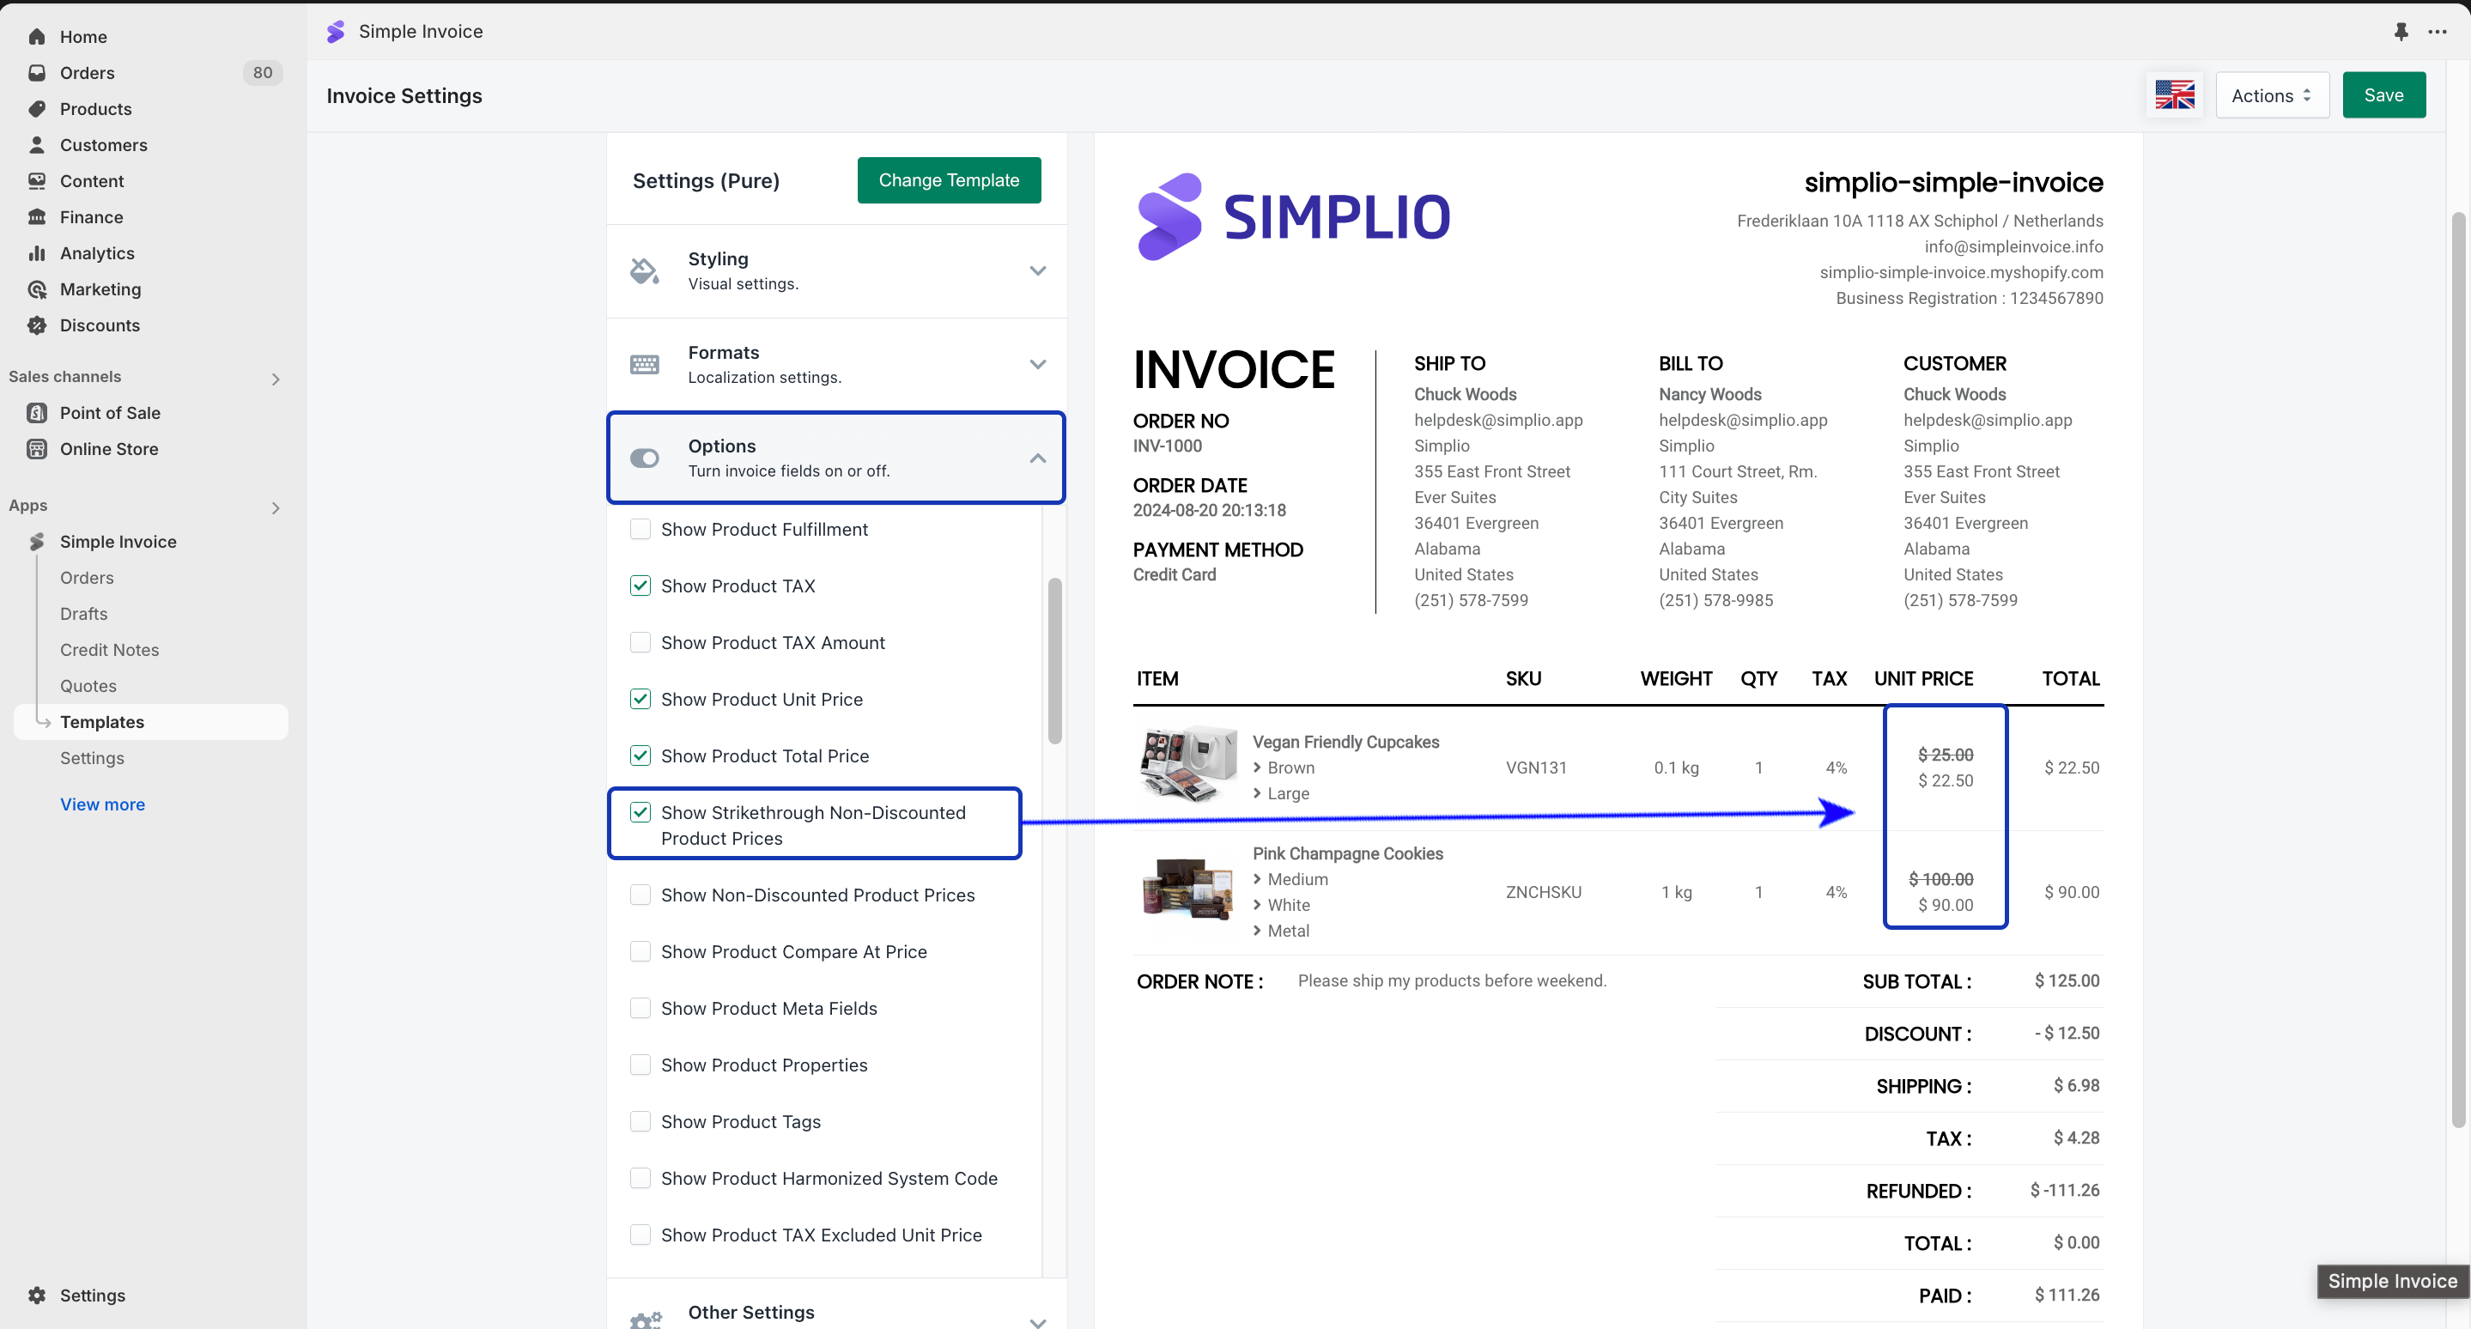Click the Point of Sale icon
Image resolution: width=2471 pixels, height=1329 pixels.
click(x=36, y=413)
